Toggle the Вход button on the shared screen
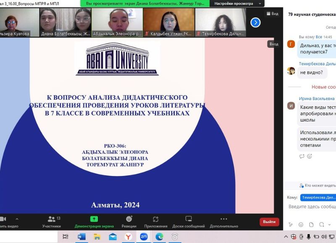 pos(274,44)
